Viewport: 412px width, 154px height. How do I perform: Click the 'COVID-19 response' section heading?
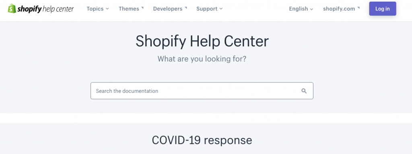click(x=202, y=140)
